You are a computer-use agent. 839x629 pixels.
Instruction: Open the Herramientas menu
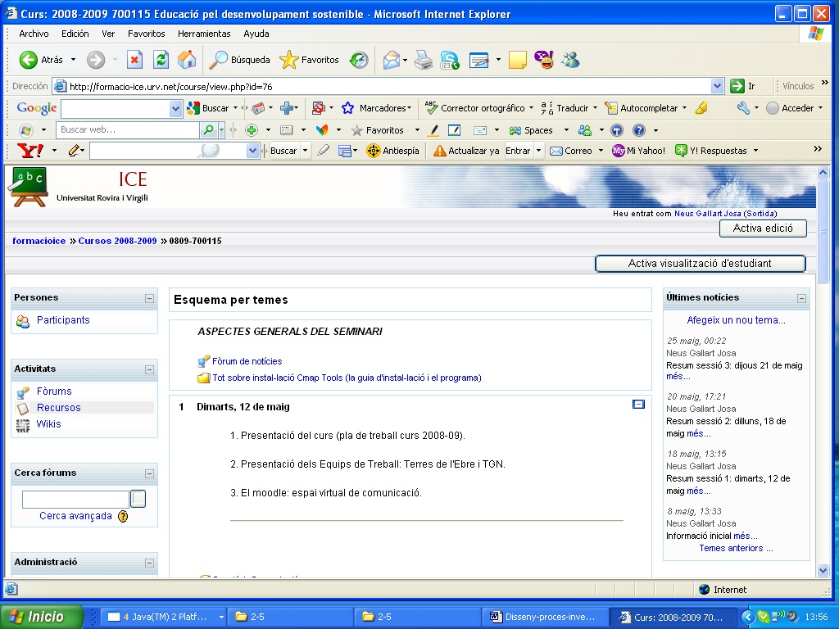(204, 34)
